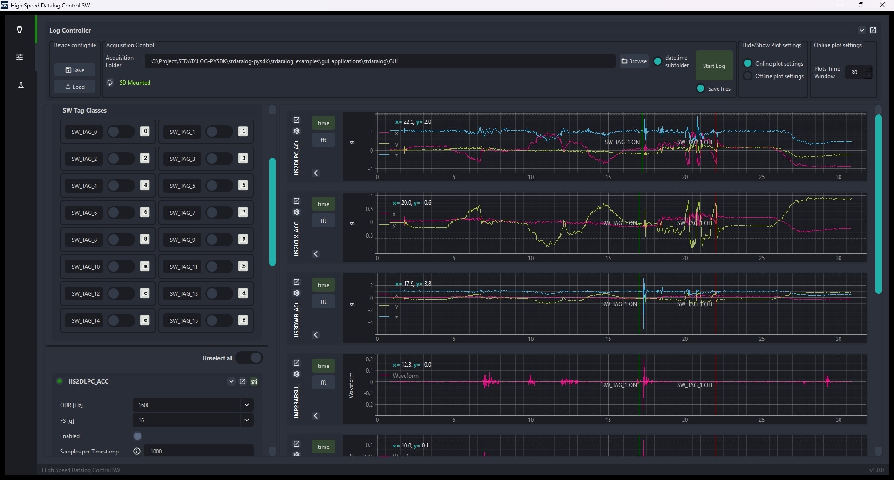Click the Samples per Timestamp field
The height and width of the screenshot is (480, 894).
199,451
